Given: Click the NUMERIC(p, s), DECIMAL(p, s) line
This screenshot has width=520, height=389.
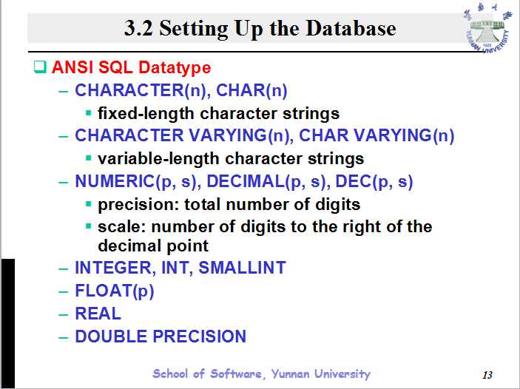Looking at the screenshot, I should click(x=243, y=181).
